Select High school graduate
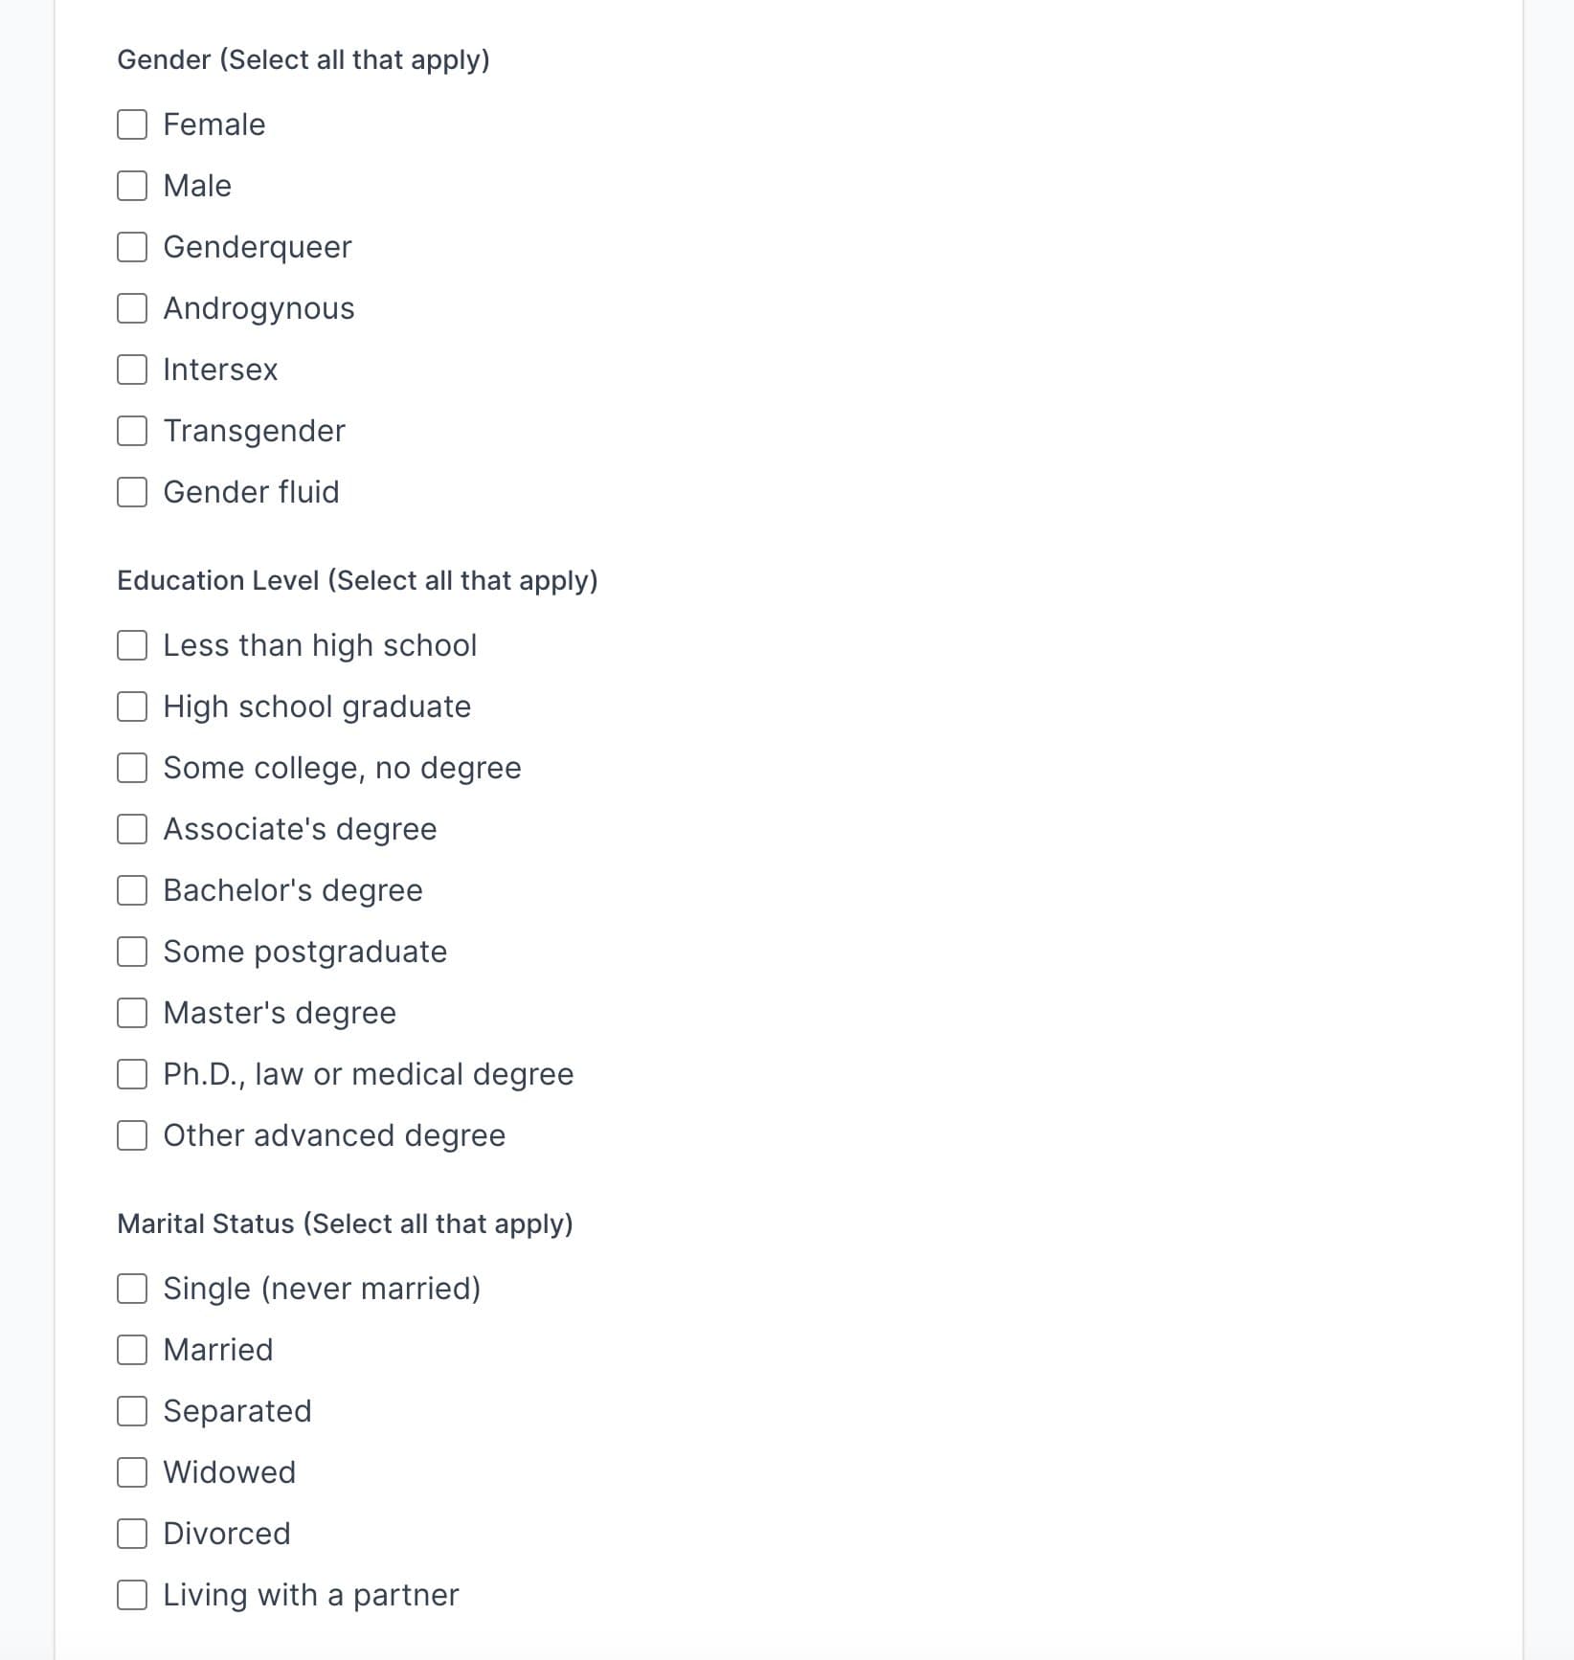 point(131,707)
